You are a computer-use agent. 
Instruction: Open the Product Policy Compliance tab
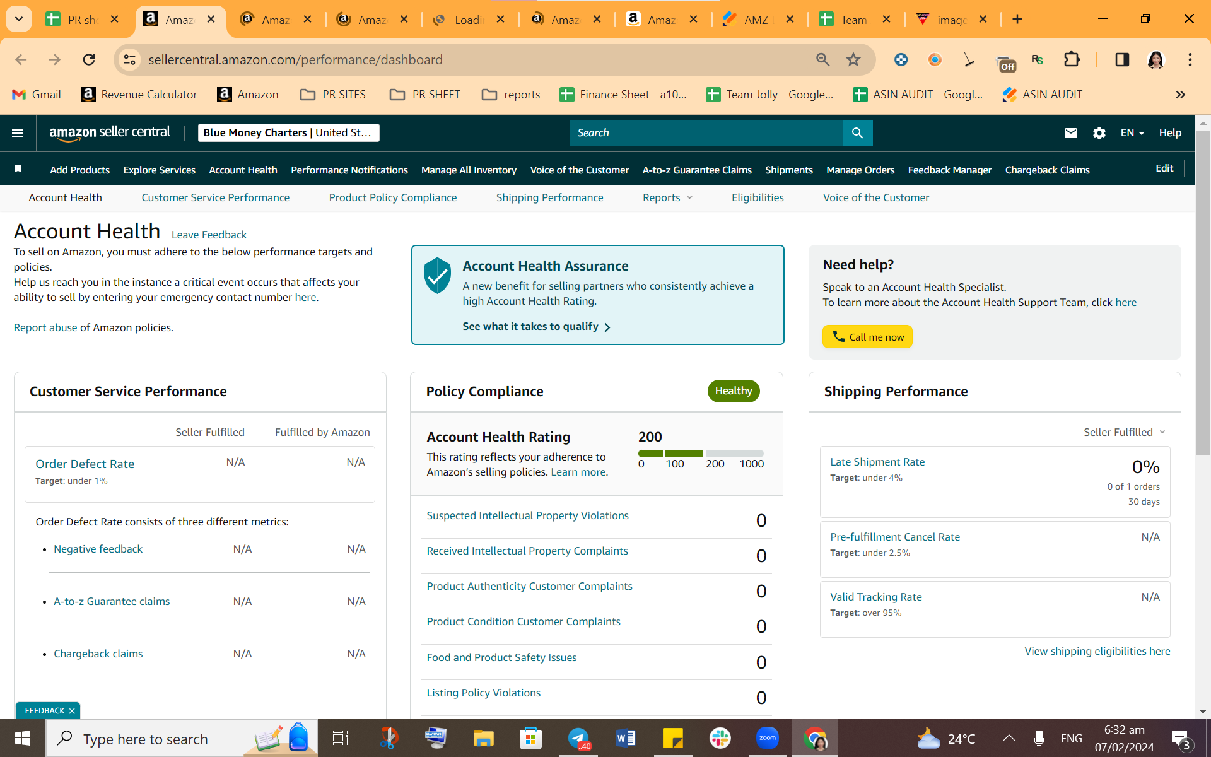(x=392, y=197)
